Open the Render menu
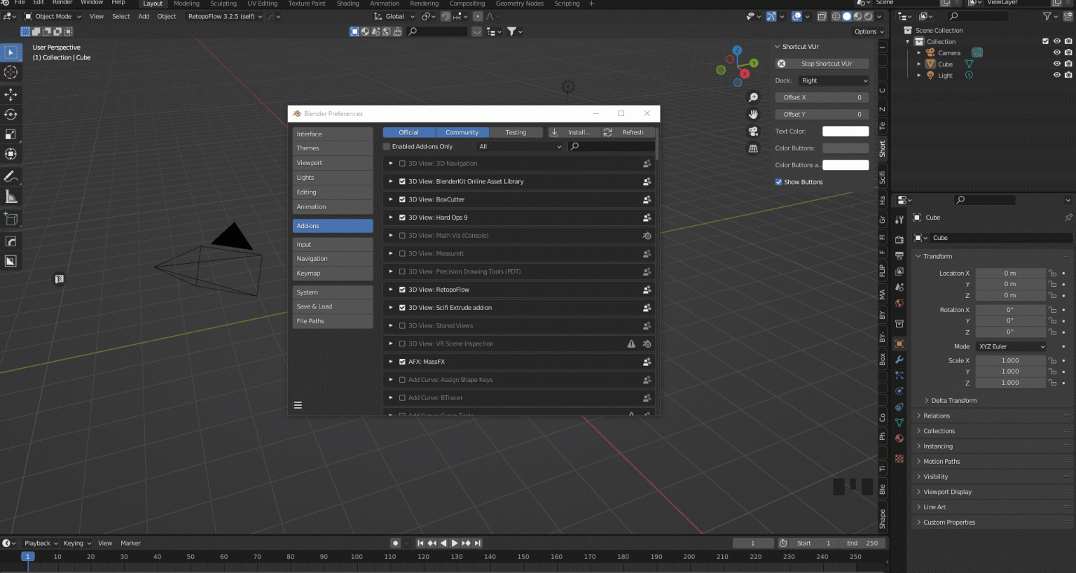Screen dimensions: 1076x573 click(62, 3)
